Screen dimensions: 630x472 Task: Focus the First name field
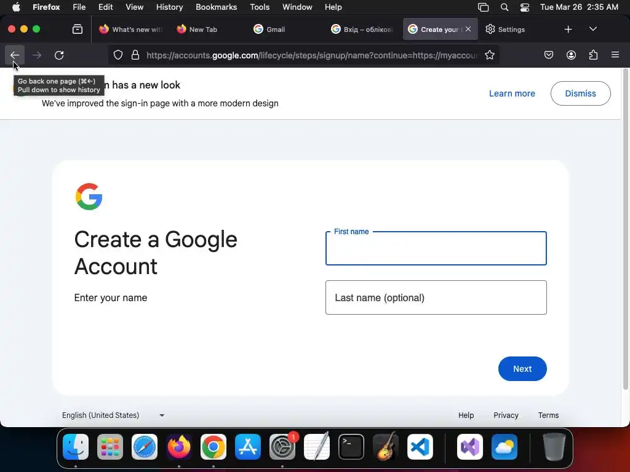pos(436,248)
